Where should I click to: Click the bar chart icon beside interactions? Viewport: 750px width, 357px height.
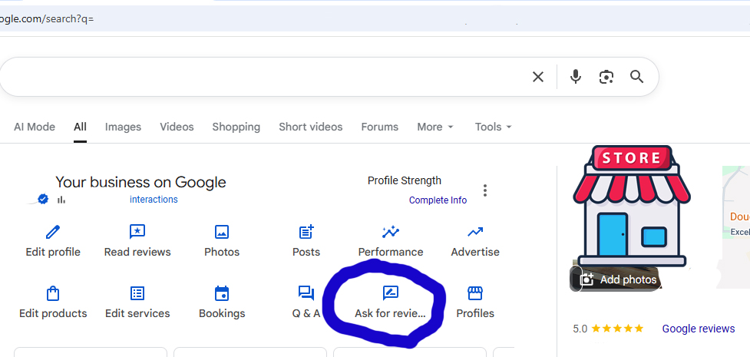pos(61,200)
